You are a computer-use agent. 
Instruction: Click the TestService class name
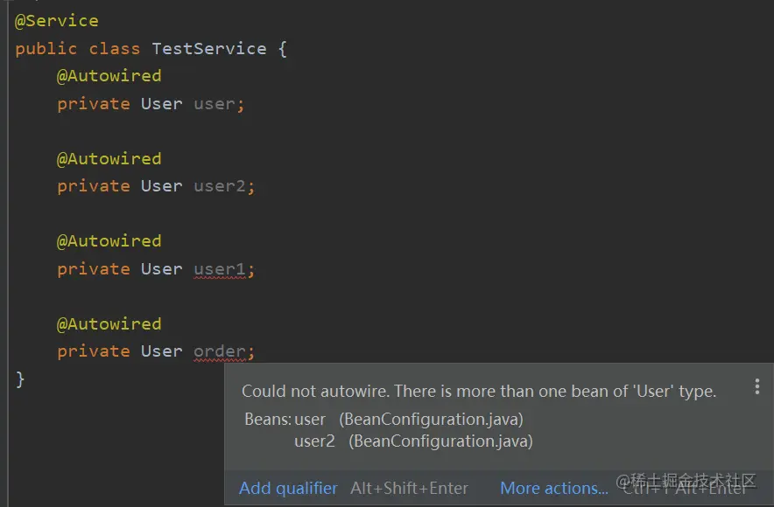pos(208,49)
